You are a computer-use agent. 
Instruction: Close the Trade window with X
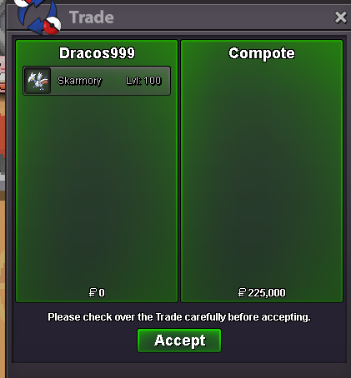340,17
